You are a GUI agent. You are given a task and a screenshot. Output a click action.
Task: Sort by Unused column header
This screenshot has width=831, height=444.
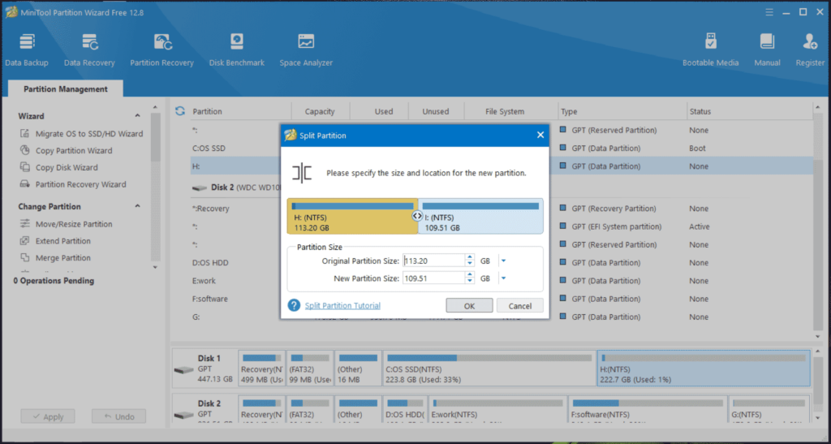point(436,111)
